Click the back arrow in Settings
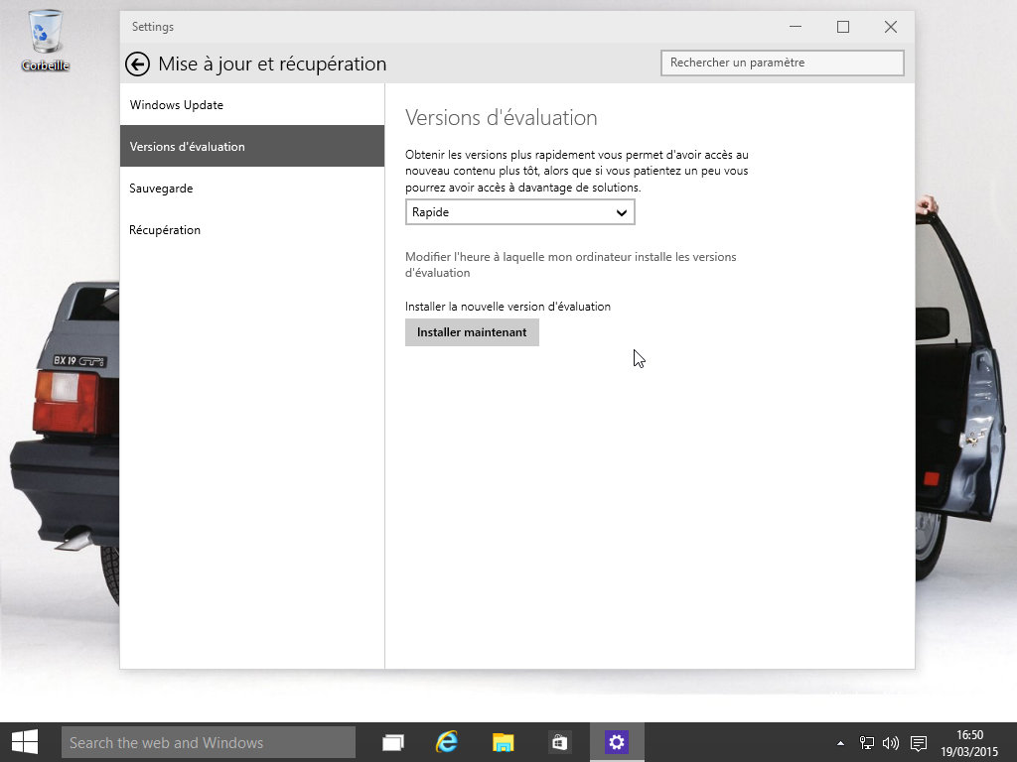This screenshot has width=1017, height=762. click(136, 63)
